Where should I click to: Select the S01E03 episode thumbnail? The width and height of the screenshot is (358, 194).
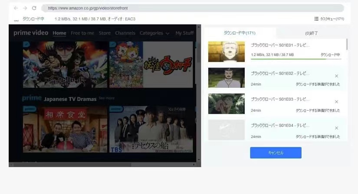click(226, 104)
